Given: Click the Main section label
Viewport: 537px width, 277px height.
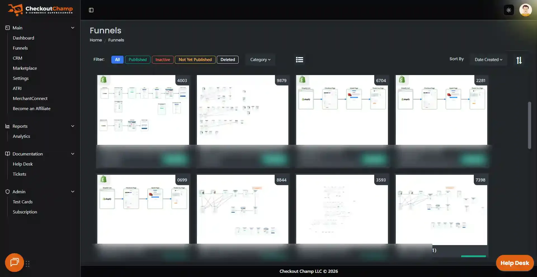Looking at the screenshot, I should [17, 28].
